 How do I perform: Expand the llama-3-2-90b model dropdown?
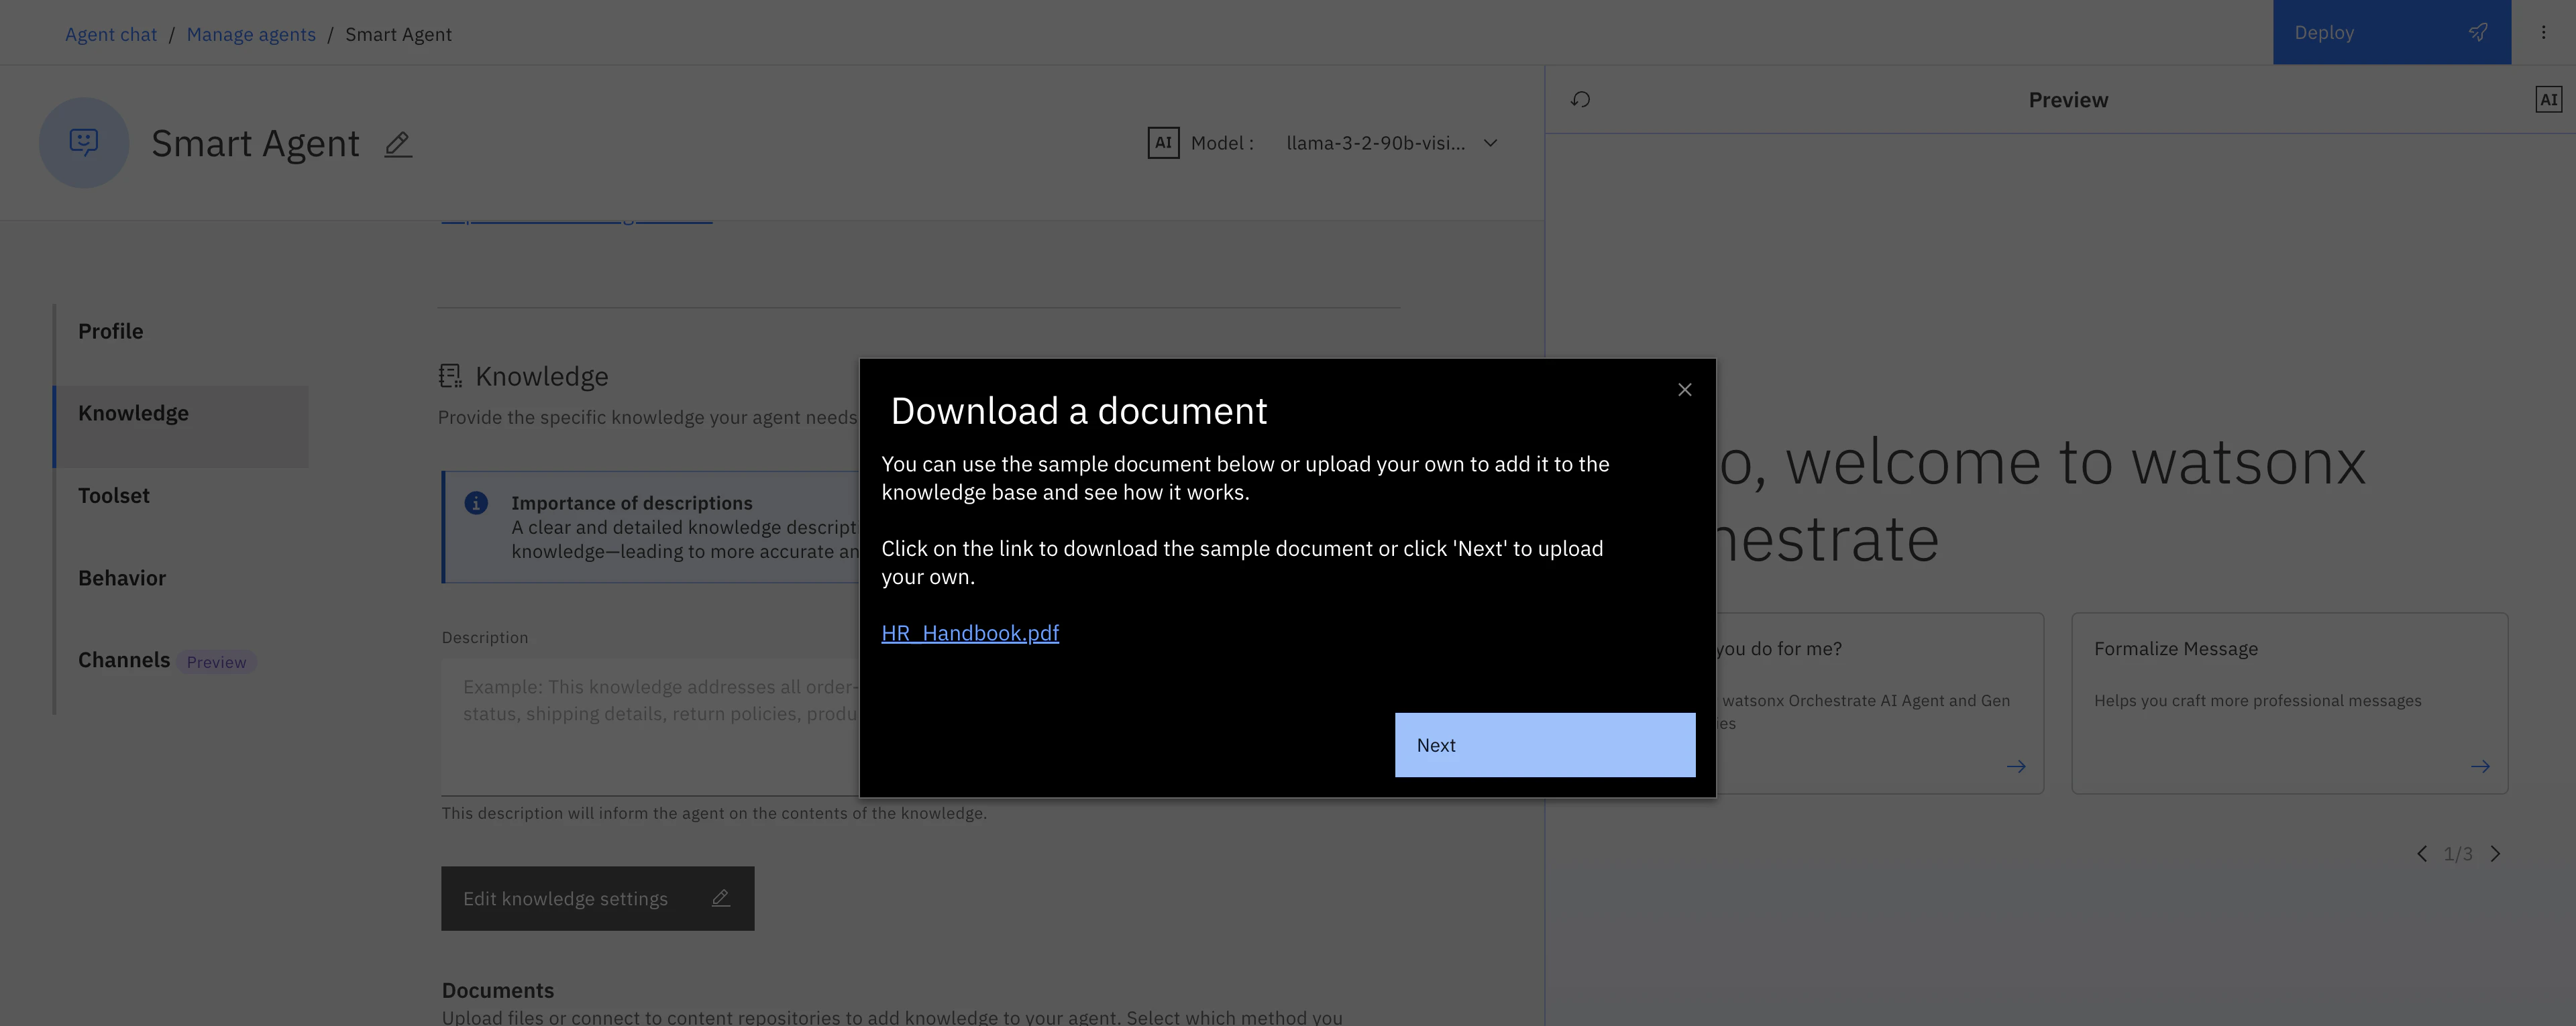[x=1391, y=143]
